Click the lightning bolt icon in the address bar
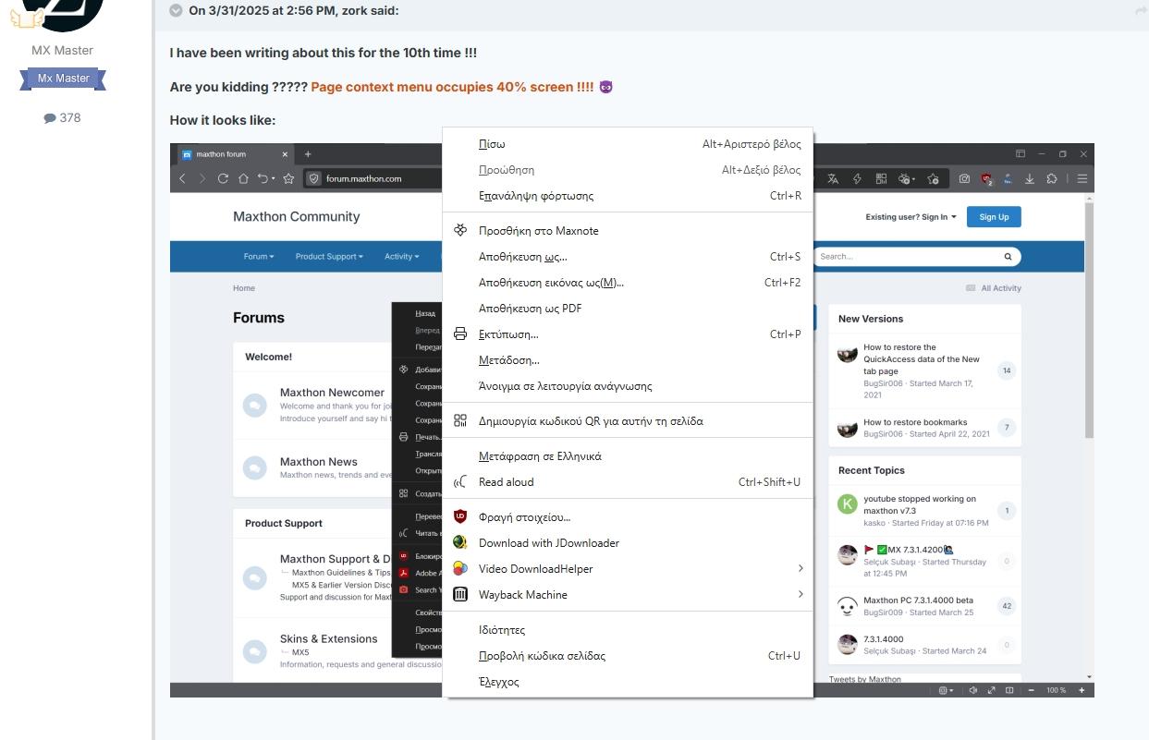Screen dimensions: 1149x740 click(857, 178)
